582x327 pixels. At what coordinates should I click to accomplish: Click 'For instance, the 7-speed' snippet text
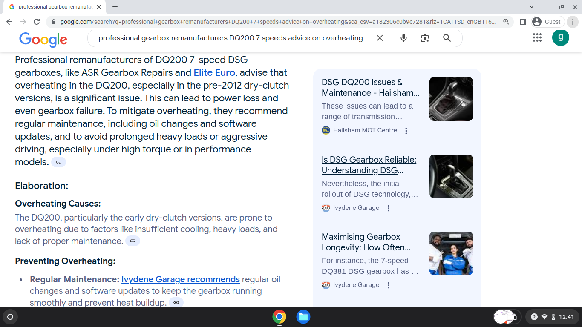pos(365,261)
